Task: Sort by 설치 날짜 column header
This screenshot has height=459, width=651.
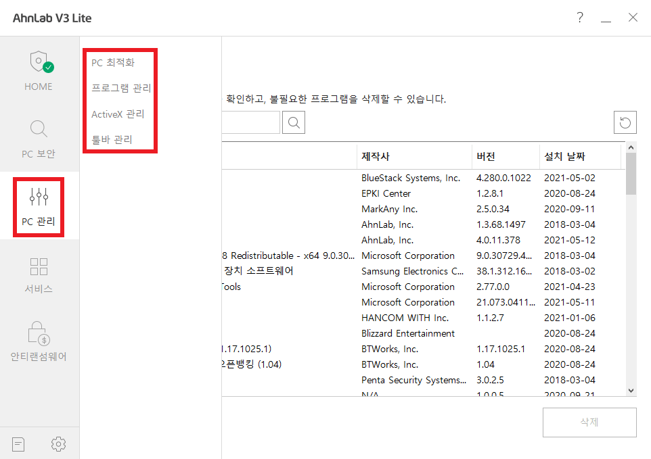Action: [x=581, y=156]
